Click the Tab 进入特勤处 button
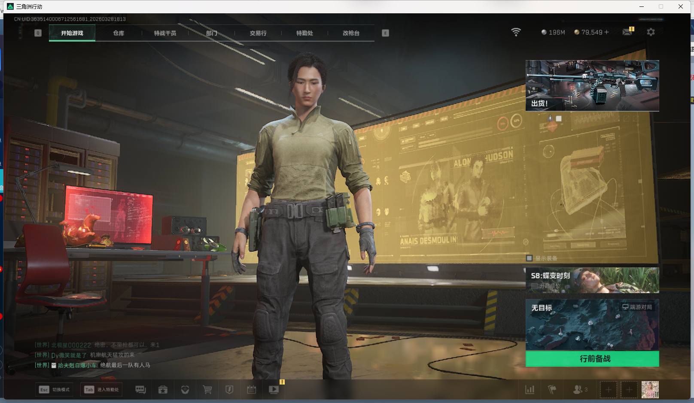694x403 pixels. 102,390
